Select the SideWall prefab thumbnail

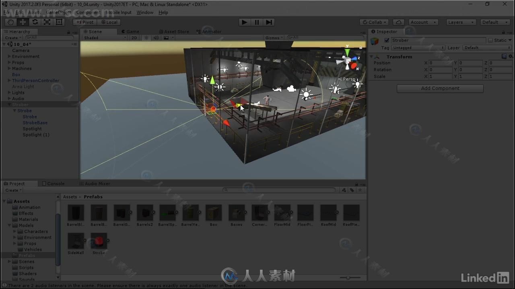tap(76, 241)
